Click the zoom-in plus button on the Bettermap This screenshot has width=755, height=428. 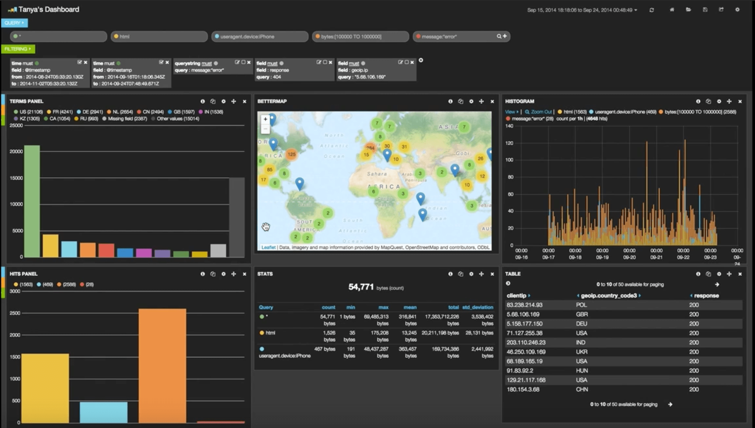265,119
